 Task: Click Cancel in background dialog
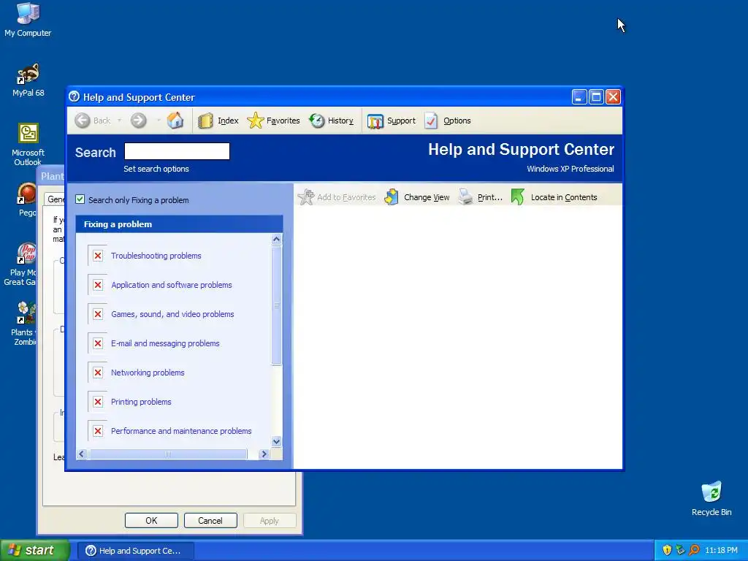(210, 520)
